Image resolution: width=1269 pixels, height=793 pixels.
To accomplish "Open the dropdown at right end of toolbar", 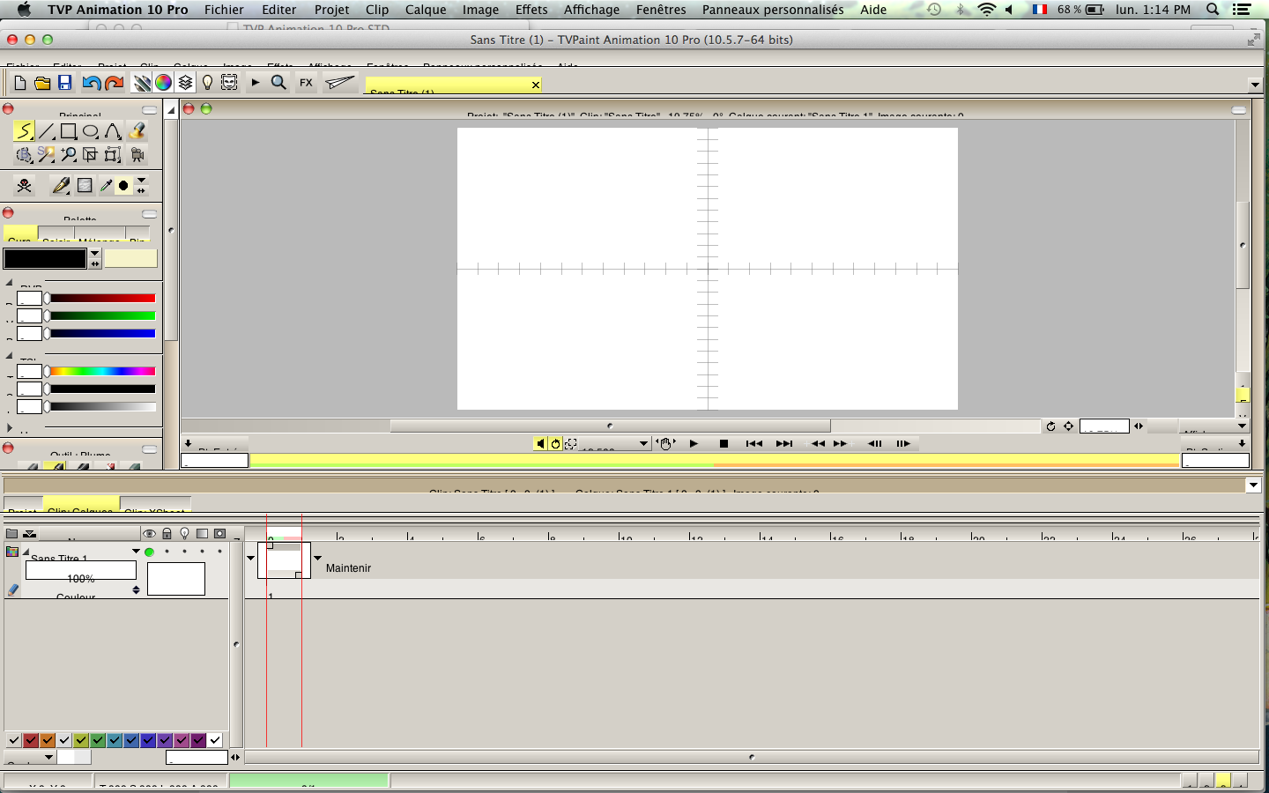I will click(1255, 85).
